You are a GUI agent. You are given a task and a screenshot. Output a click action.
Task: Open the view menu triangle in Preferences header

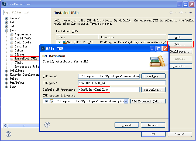click(191, 13)
